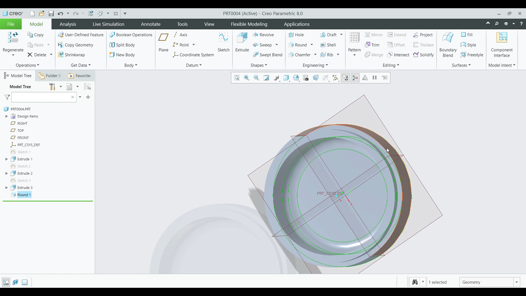Switch to the Analysis tab

click(x=68, y=24)
